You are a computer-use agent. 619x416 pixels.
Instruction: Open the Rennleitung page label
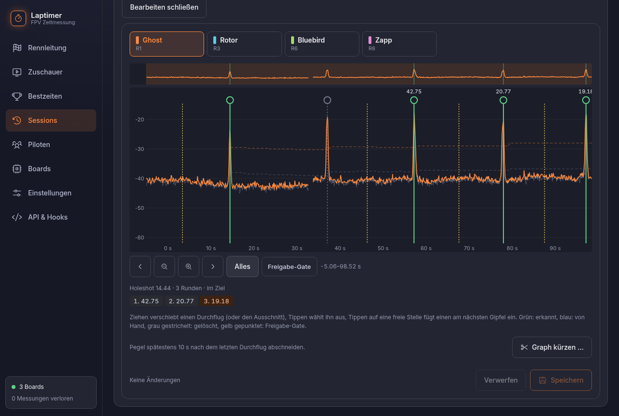(x=47, y=48)
